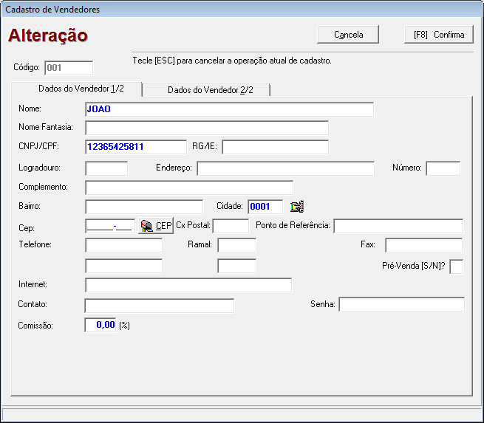Image resolution: width=484 pixels, height=423 pixels.
Task: Click the Comissão percentage field
Action: (101, 325)
